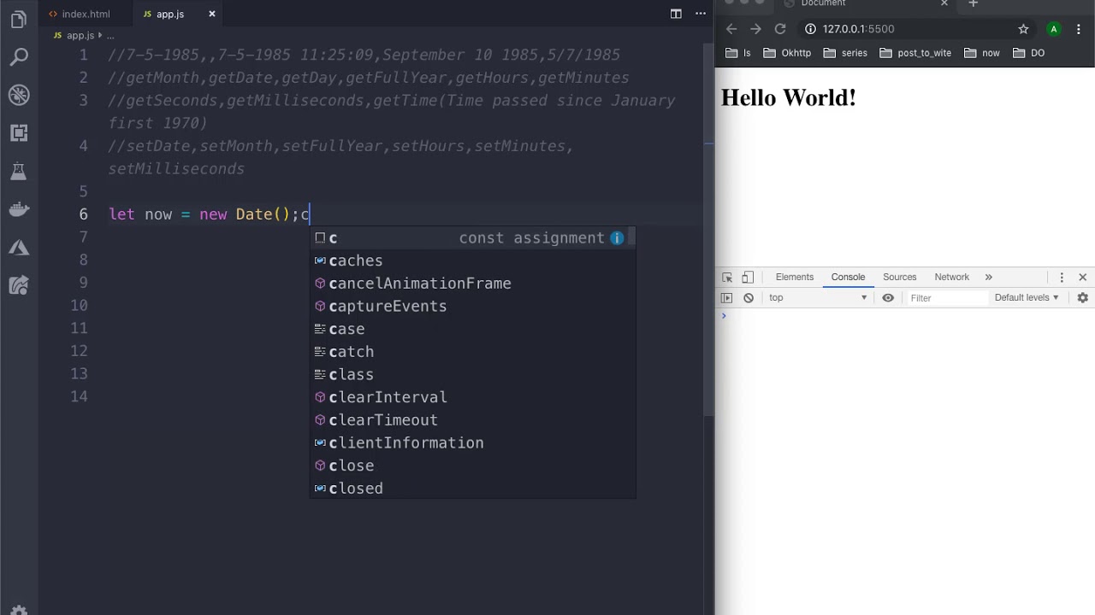Open the DevTools customize three-dot menu

click(1062, 278)
